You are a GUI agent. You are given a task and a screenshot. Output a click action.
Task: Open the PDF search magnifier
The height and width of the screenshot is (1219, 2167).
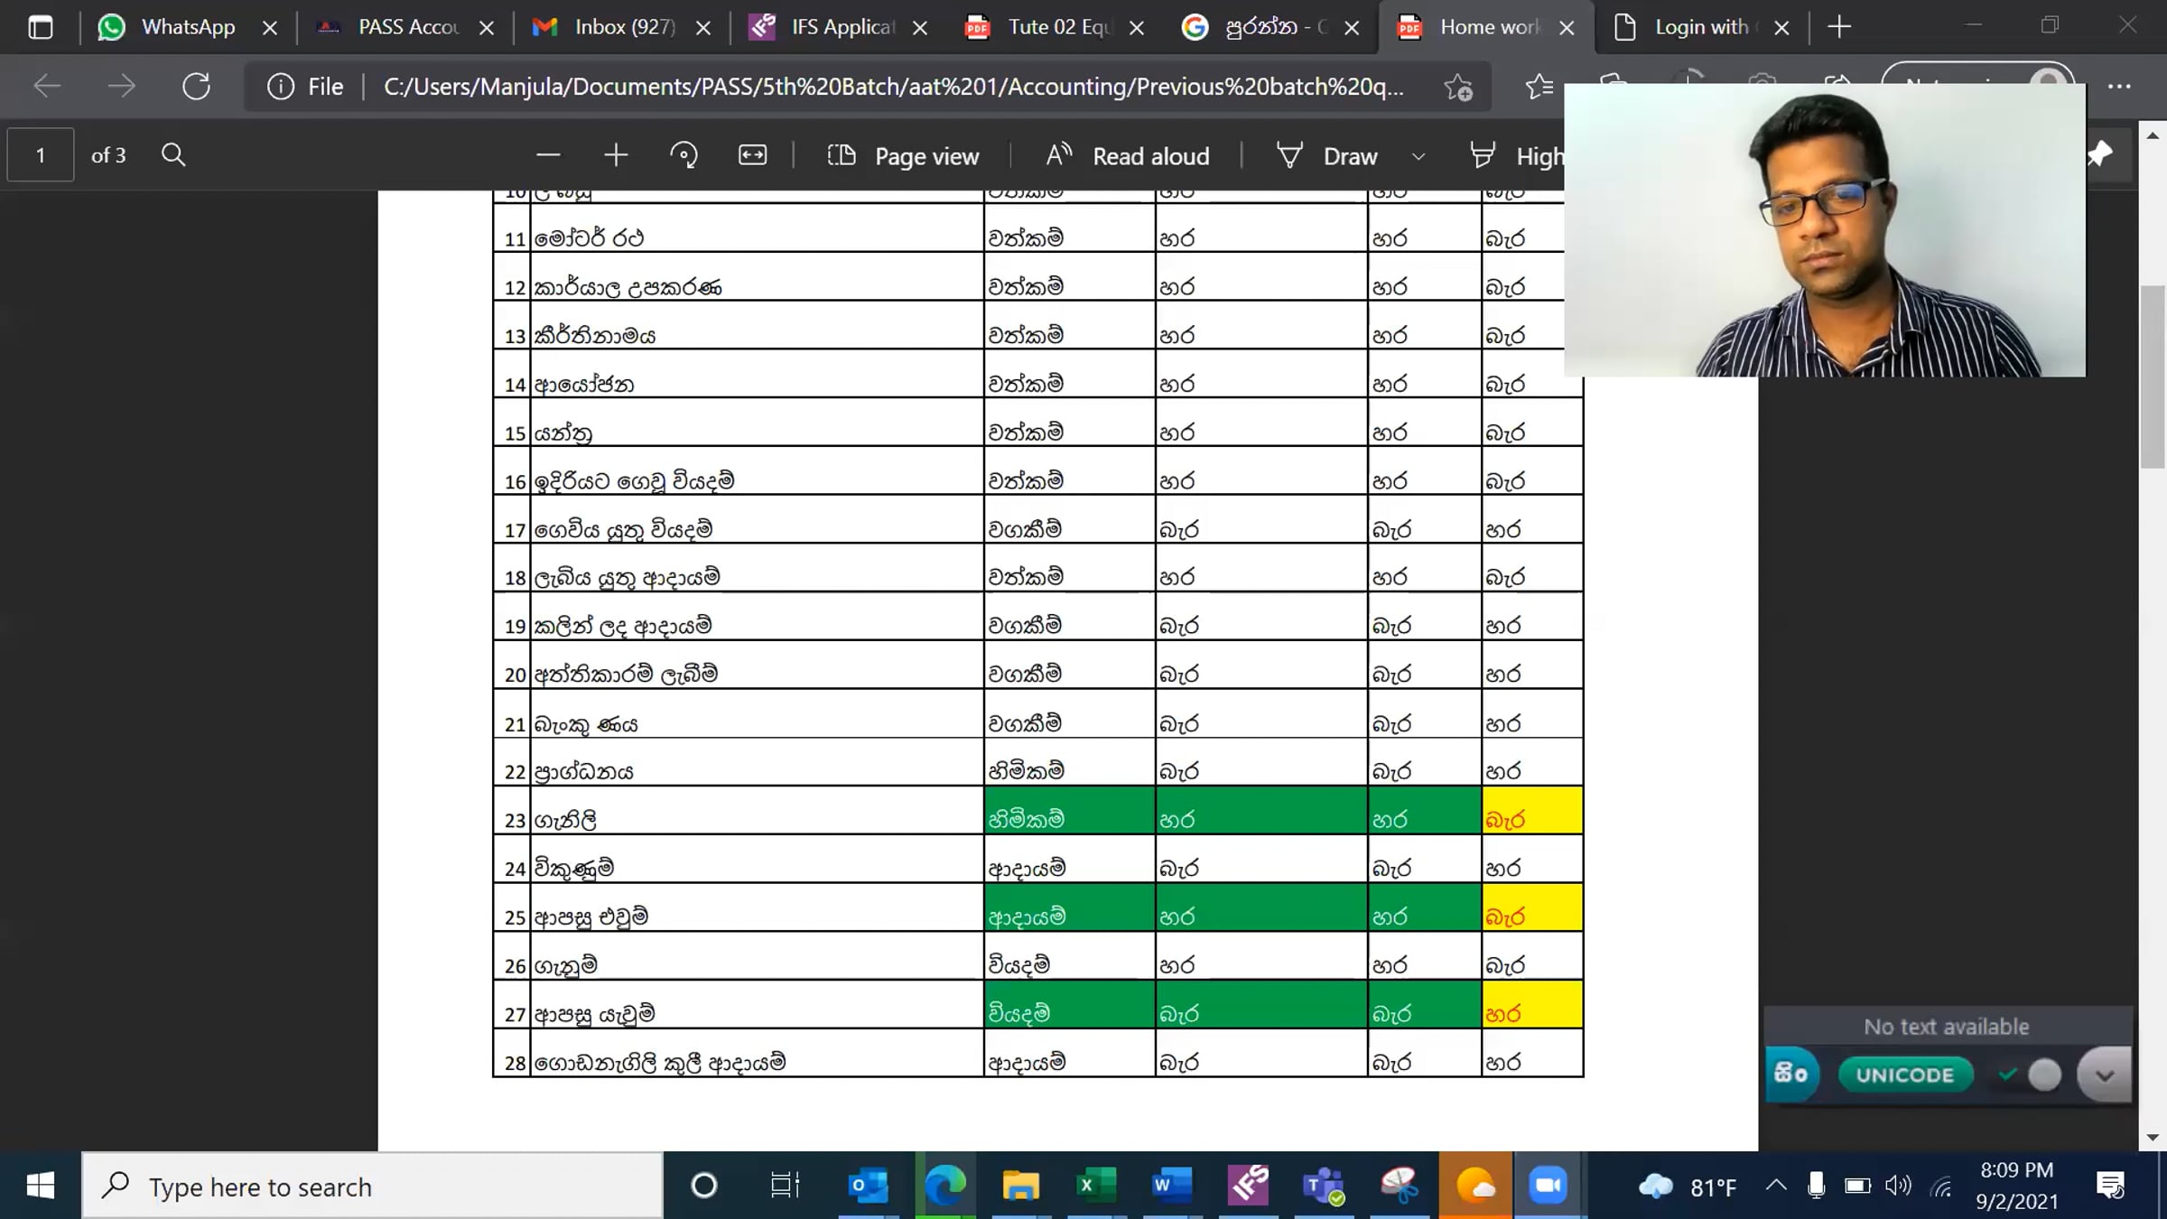click(x=173, y=155)
